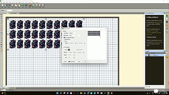Expand the group layer arrow in Layers panel
Image resolution: width=169 pixels, height=95 pixels.
(153, 55)
